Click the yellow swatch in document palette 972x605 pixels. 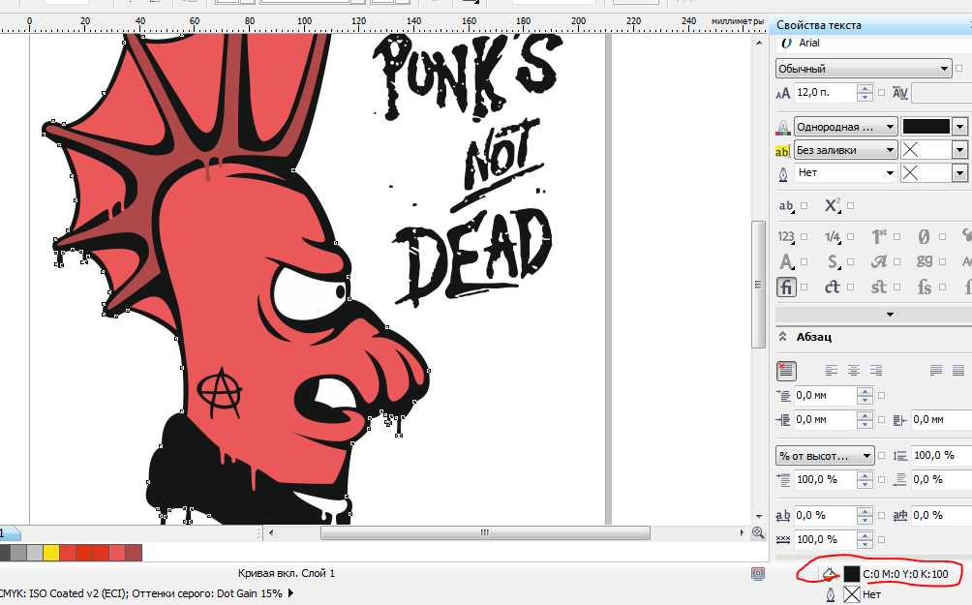click(x=51, y=553)
